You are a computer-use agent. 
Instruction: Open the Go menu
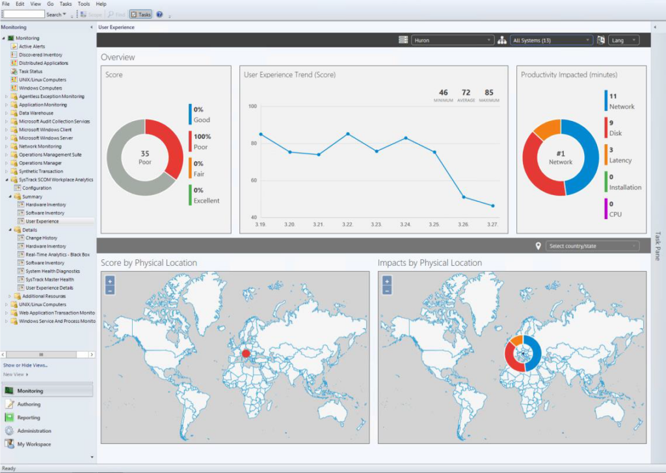pos(50,4)
